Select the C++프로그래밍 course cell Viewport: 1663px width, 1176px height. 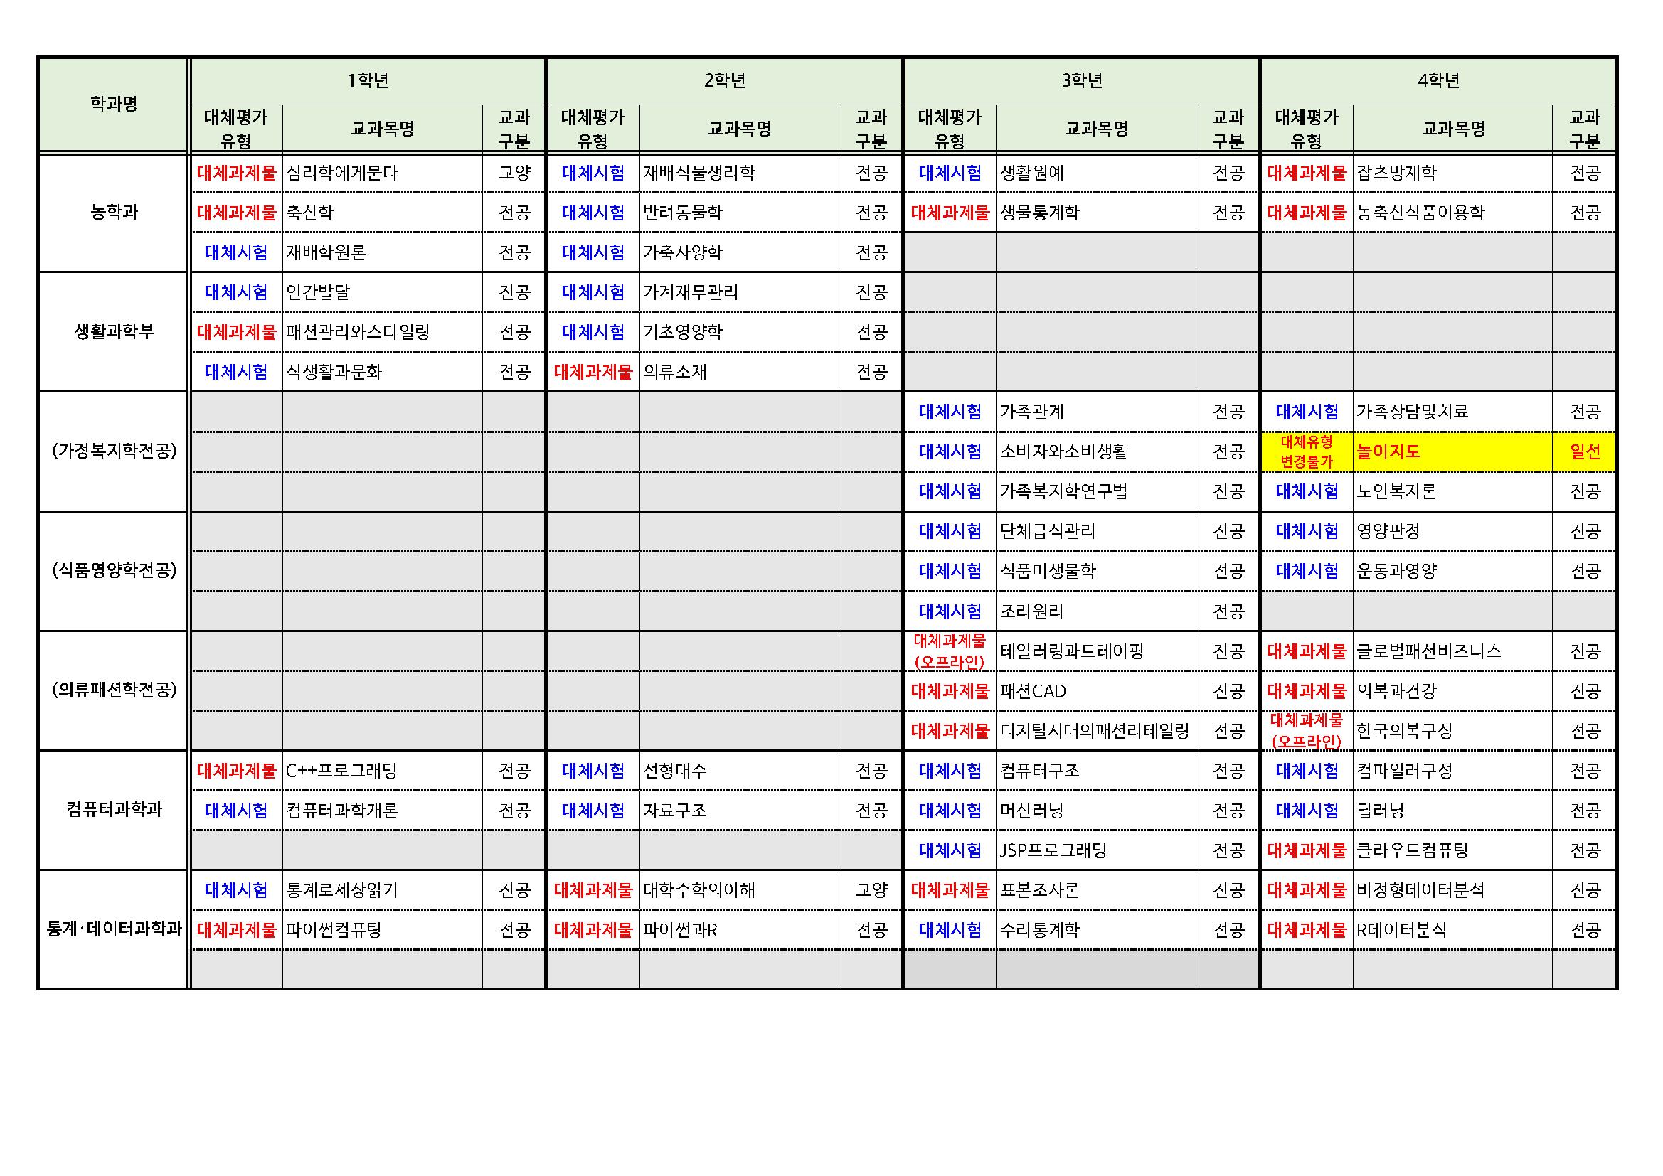coord(383,770)
